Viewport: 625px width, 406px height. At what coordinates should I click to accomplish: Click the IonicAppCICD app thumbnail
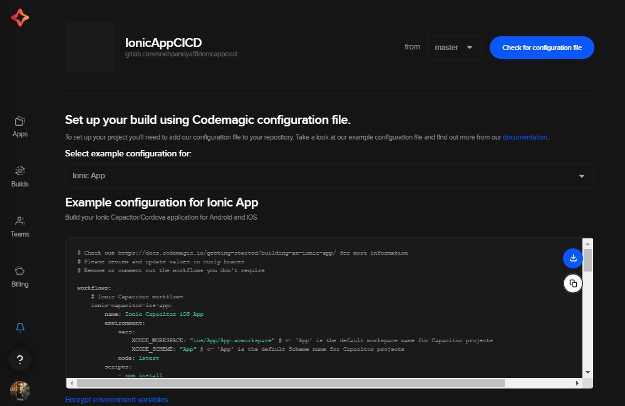coord(90,48)
